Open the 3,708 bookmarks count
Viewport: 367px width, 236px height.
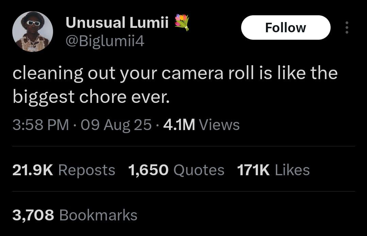click(x=33, y=215)
